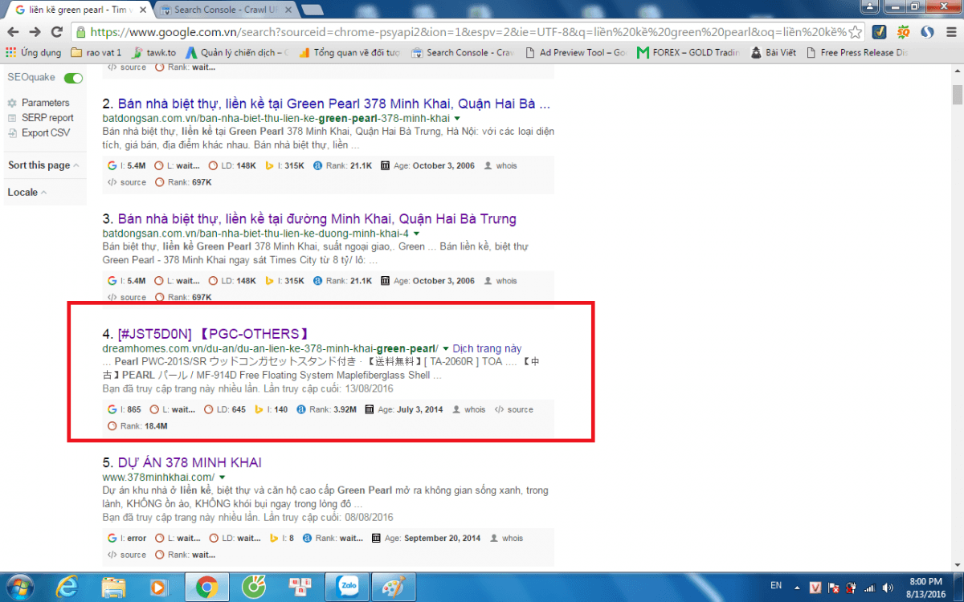Open whois for dreamhomes.com.vn result
Image resolution: width=964 pixels, height=602 pixels.
pyautogui.click(x=469, y=409)
